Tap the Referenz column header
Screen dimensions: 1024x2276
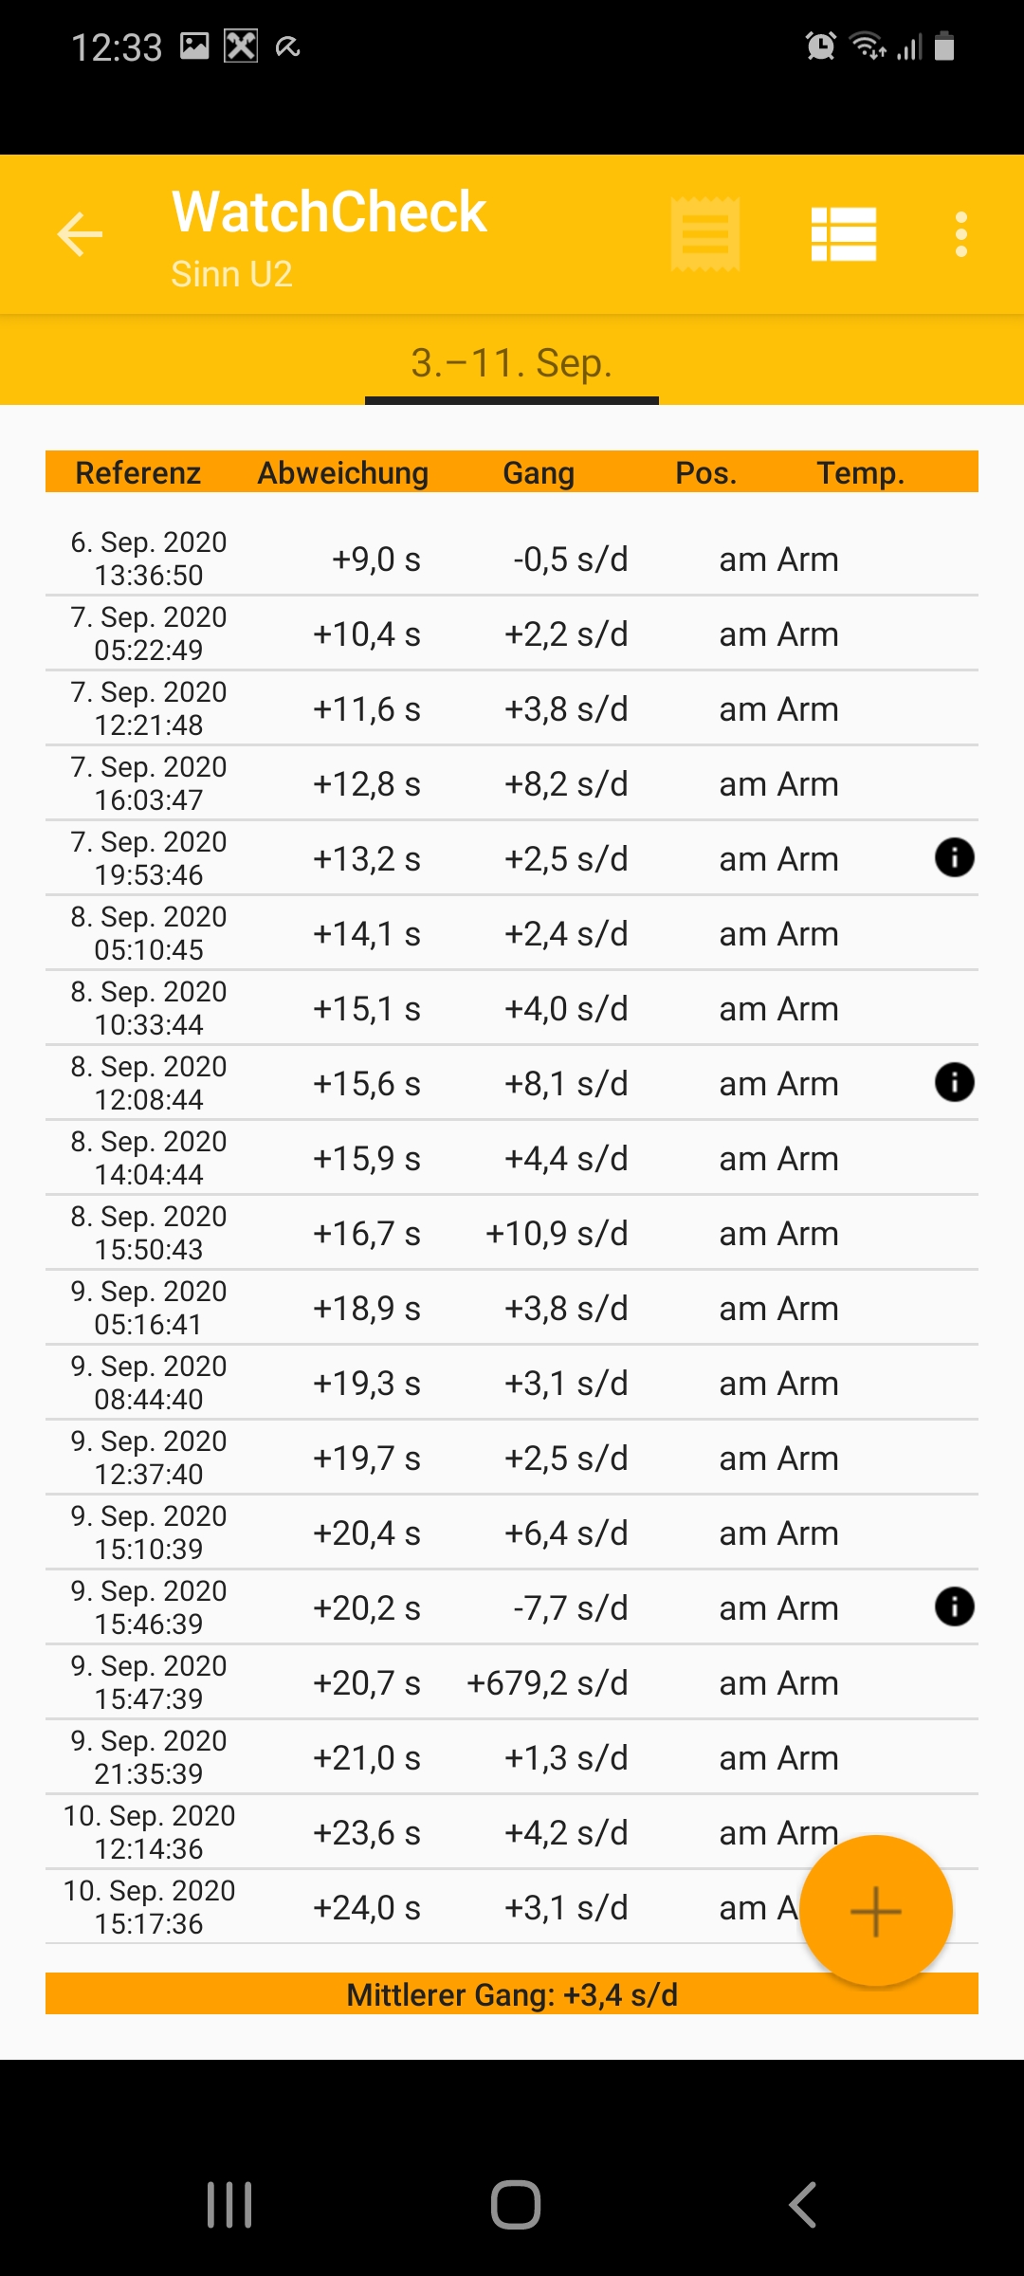pos(138,472)
